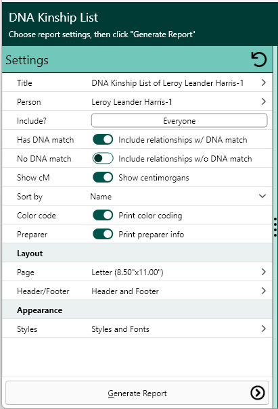The image size is (278, 409).
Task: Click the Include? label
Action: [x=32, y=121]
